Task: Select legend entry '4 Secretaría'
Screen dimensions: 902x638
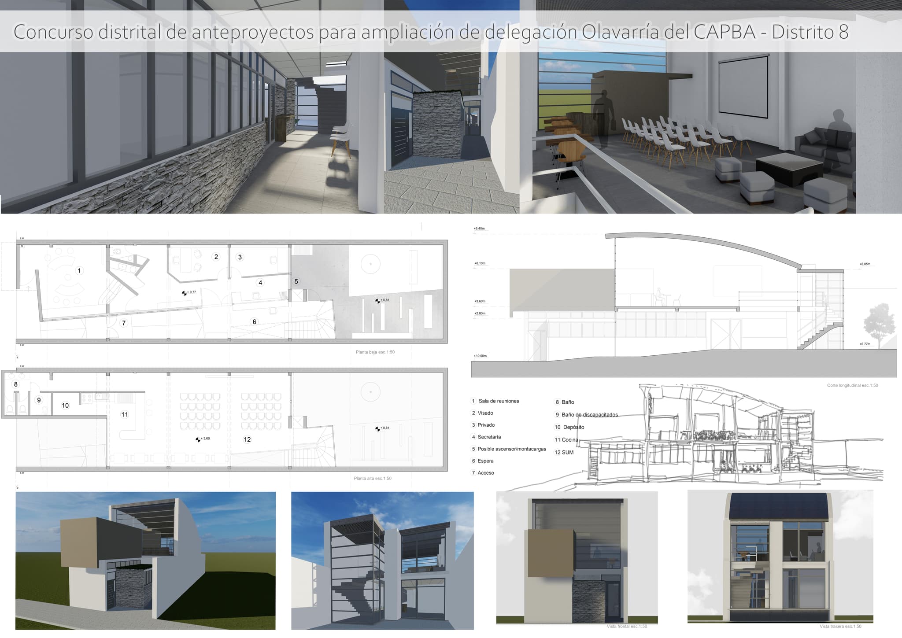Action: [486, 437]
